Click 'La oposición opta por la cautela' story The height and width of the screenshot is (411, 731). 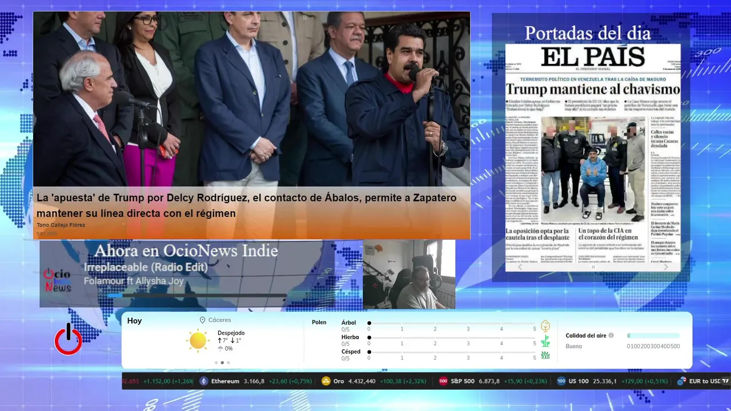[x=537, y=234]
